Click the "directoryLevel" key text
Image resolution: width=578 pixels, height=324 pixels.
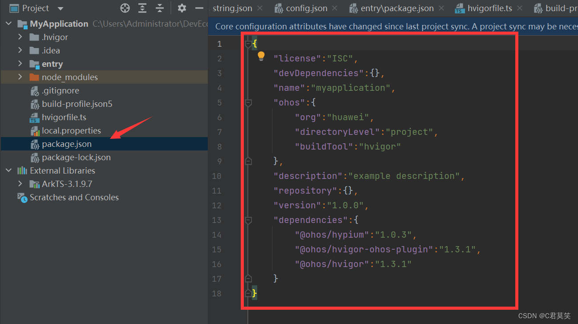click(337, 132)
